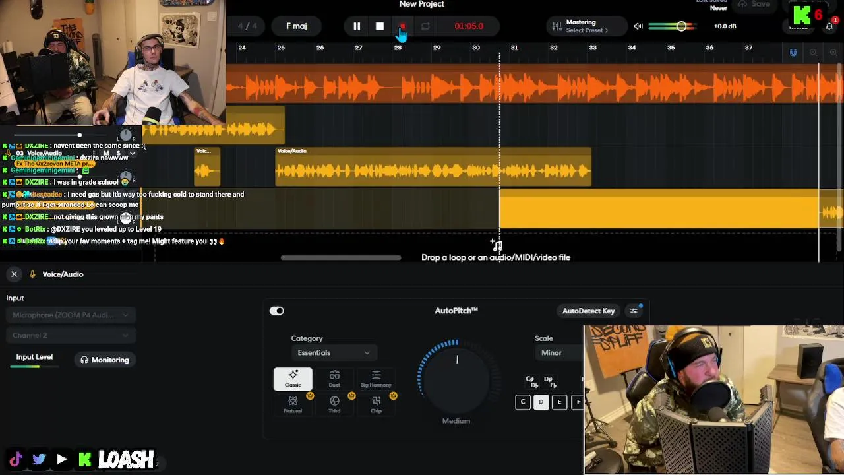Viewport: 844px width, 475px height.
Task: Select key note D
Action: (x=541, y=402)
